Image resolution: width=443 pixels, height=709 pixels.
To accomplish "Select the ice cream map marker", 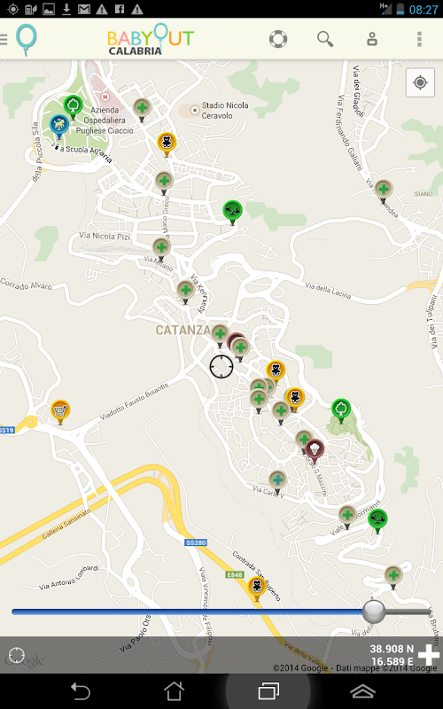I will pyautogui.click(x=315, y=450).
